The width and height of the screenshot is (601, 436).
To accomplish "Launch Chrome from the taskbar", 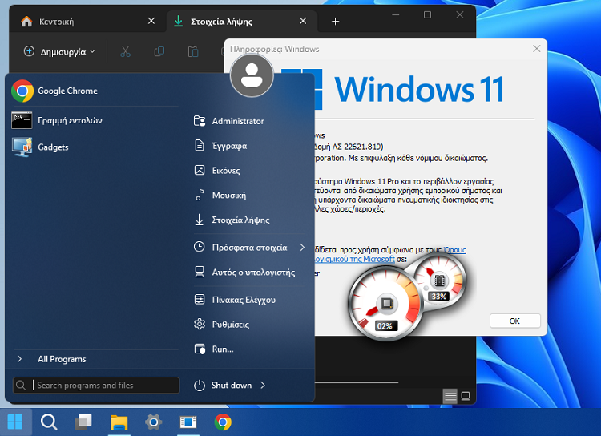I will pyautogui.click(x=223, y=422).
